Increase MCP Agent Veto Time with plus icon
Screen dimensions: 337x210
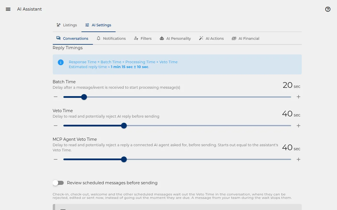[298, 159]
